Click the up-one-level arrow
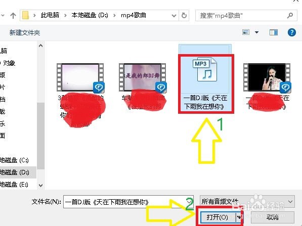The image size is (302, 226). tap(13, 15)
